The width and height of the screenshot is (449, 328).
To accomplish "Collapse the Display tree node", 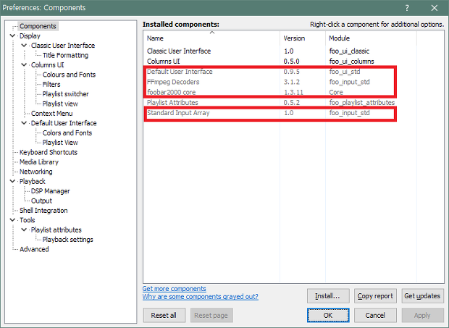I will 12,35.
